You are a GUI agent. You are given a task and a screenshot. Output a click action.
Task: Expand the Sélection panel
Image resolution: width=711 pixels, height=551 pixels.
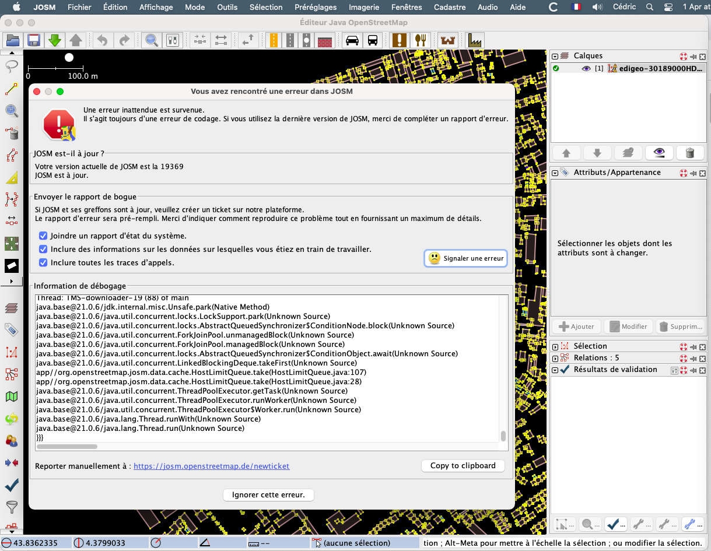[x=555, y=347]
